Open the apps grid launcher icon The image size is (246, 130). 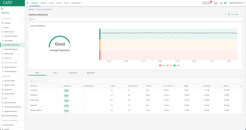click(x=27, y=3)
